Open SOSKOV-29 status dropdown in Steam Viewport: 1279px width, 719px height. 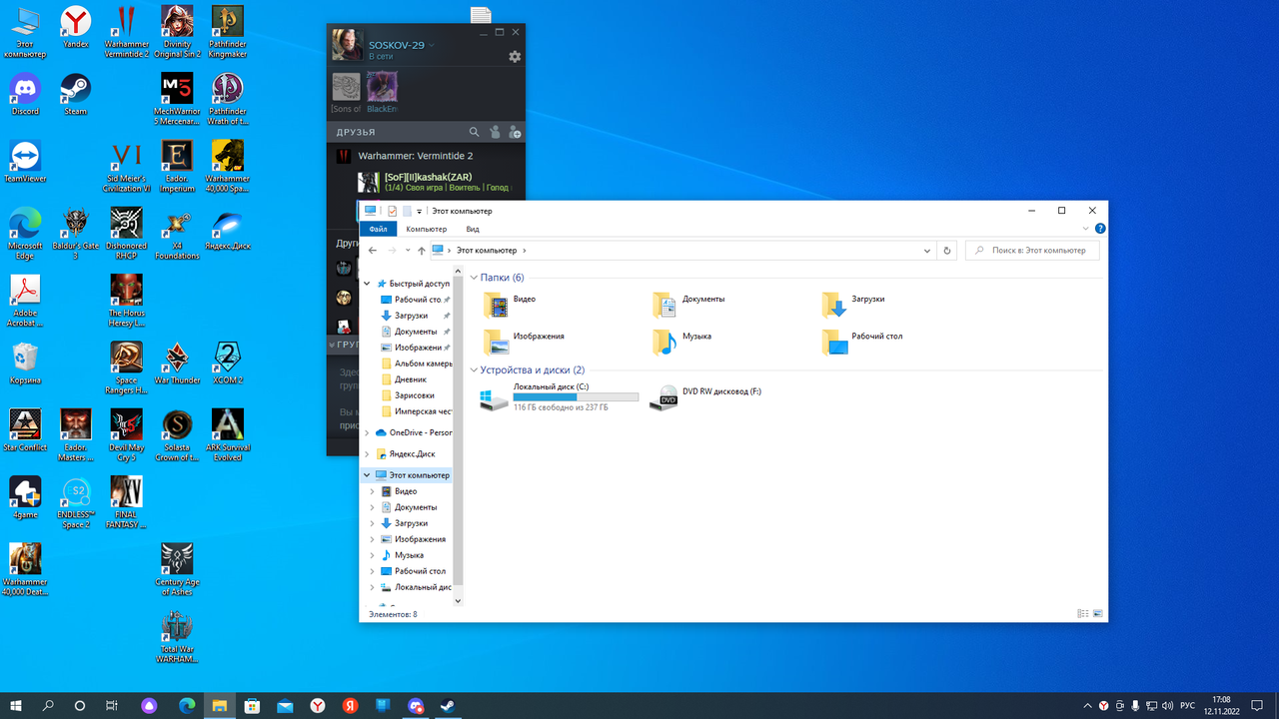point(432,46)
